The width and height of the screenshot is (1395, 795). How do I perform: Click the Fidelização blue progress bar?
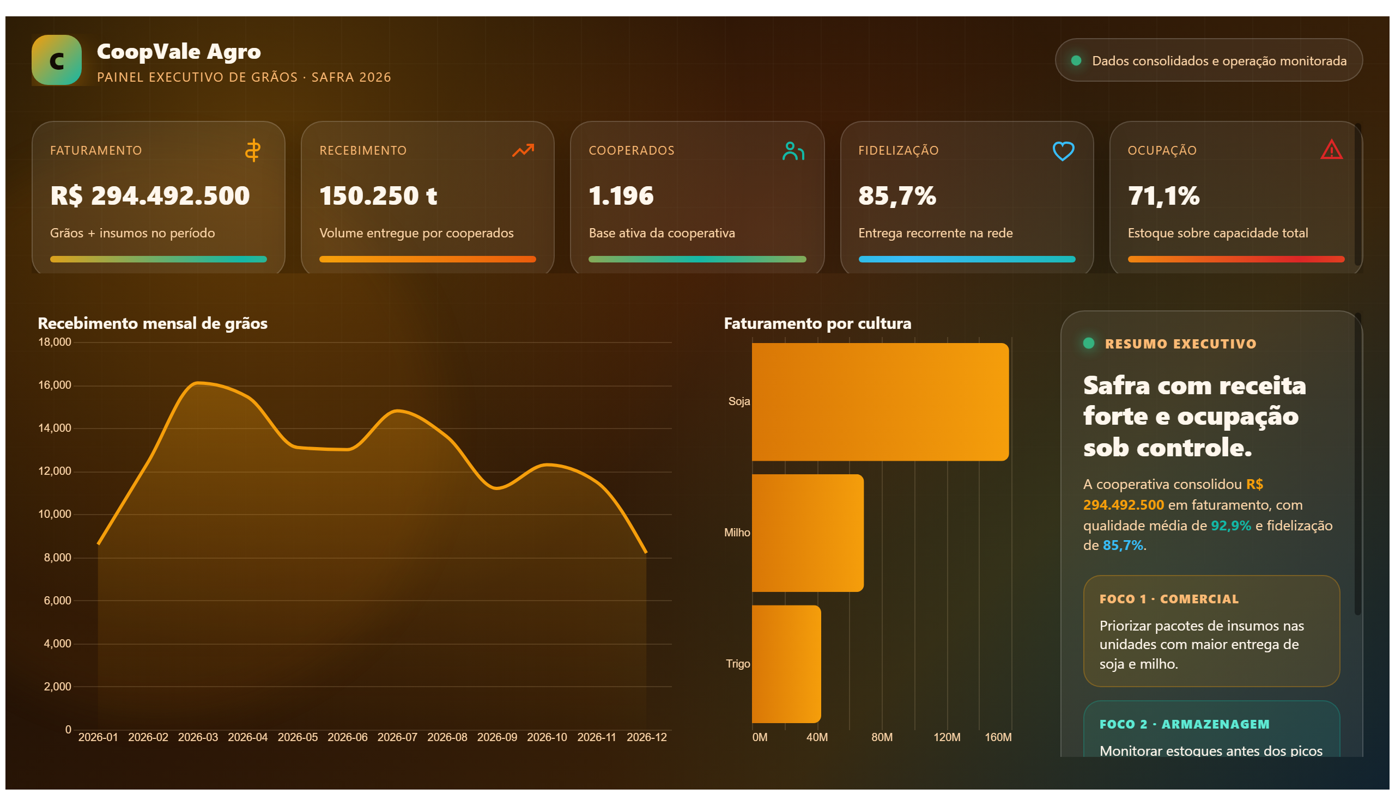(967, 259)
